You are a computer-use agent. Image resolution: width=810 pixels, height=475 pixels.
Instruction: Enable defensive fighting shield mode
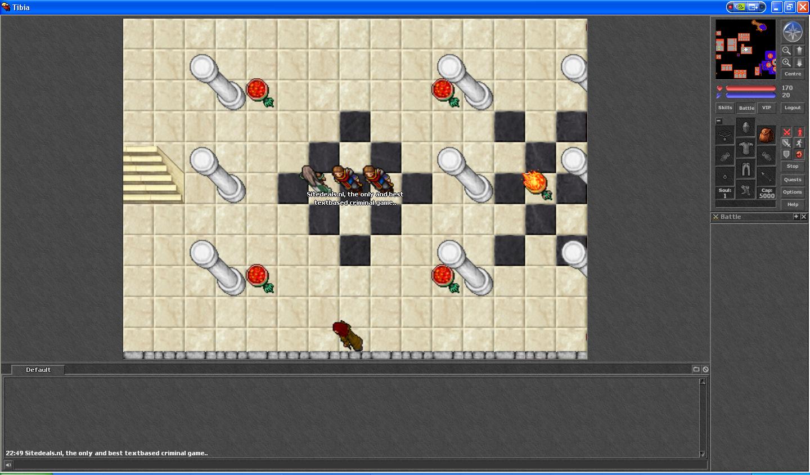[787, 155]
